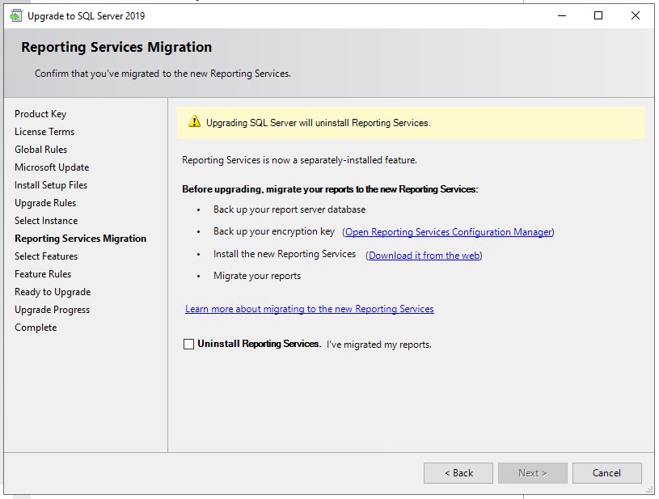
Task: Minimize the setup window
Action: 562,16
